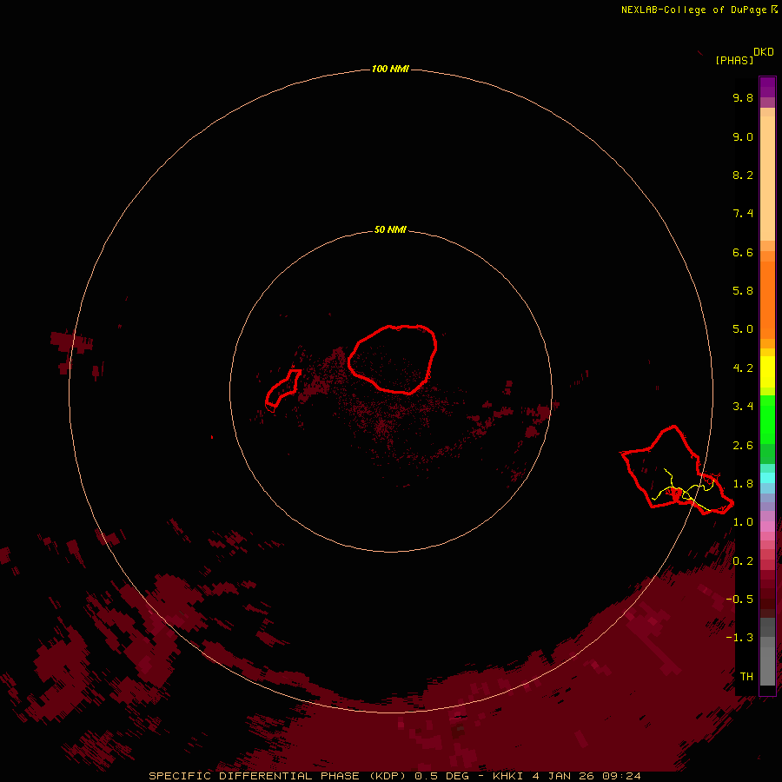This screenshot has height=782, width=782.
Task: Click the "50 NMI" range ring label
Action: (390, 230)
